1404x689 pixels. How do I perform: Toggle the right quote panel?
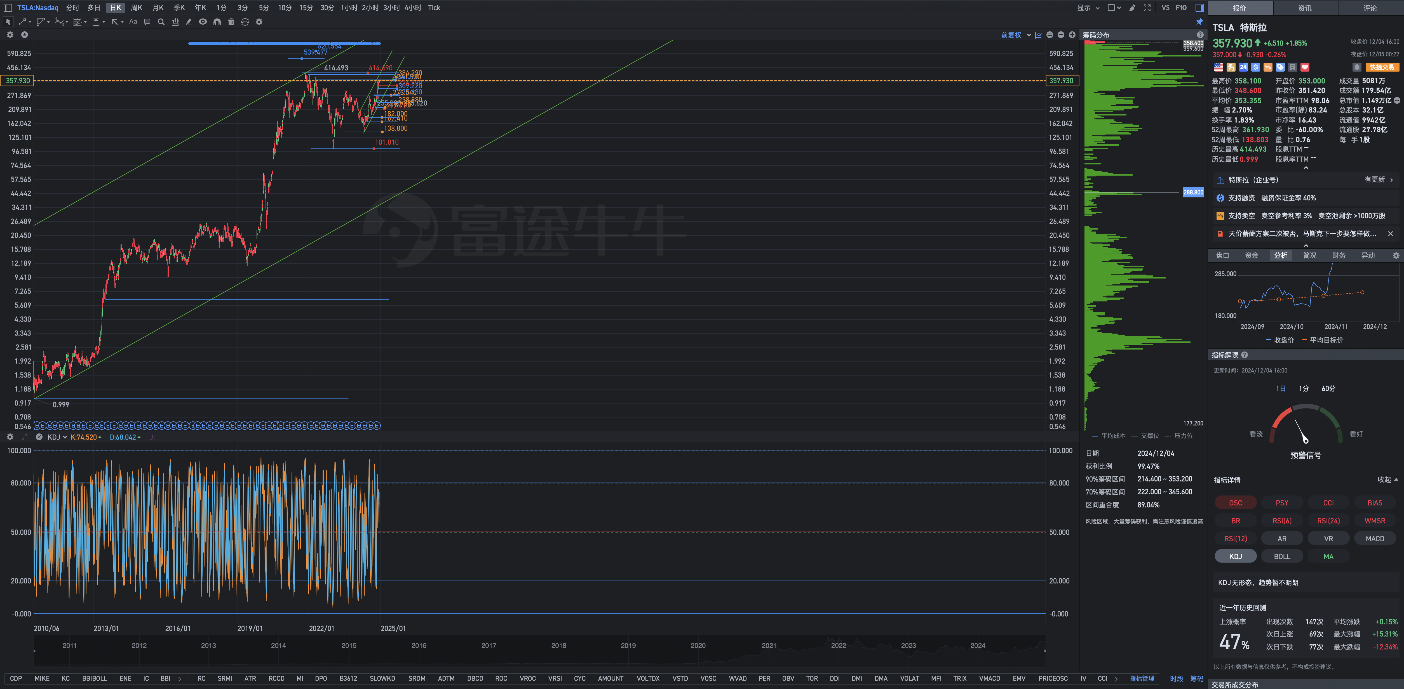tap(1200, 8)
